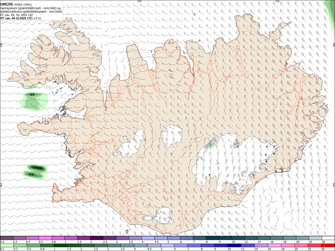
Task: Click the 18 label under the upper legend
Action: point(284,242)
